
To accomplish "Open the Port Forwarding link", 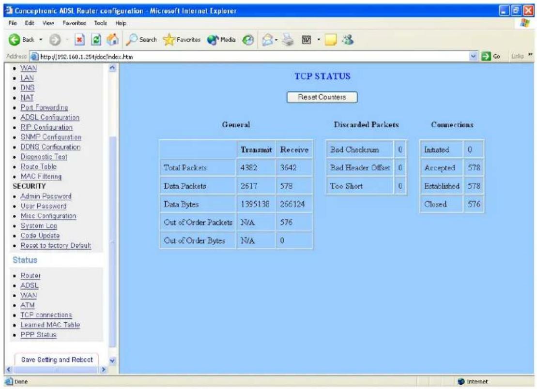I will [x=44, y=108].
